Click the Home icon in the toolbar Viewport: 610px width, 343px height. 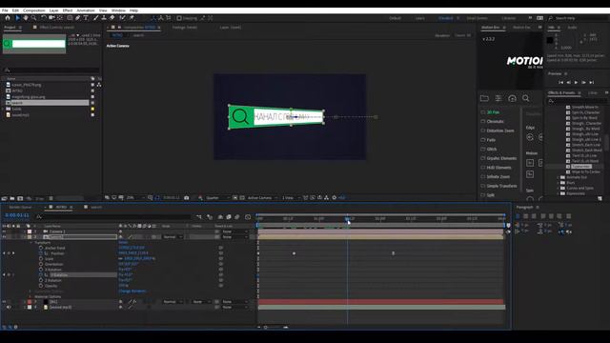[8, 18]
